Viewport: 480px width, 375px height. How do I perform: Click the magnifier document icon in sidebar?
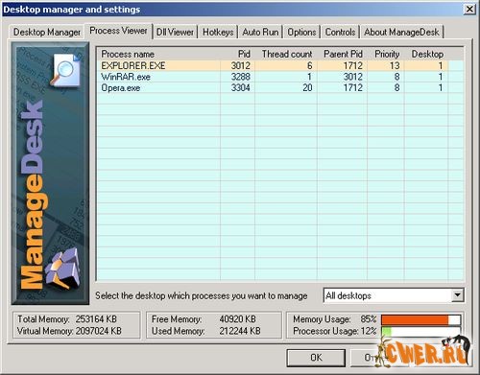(x=65, y=71)
